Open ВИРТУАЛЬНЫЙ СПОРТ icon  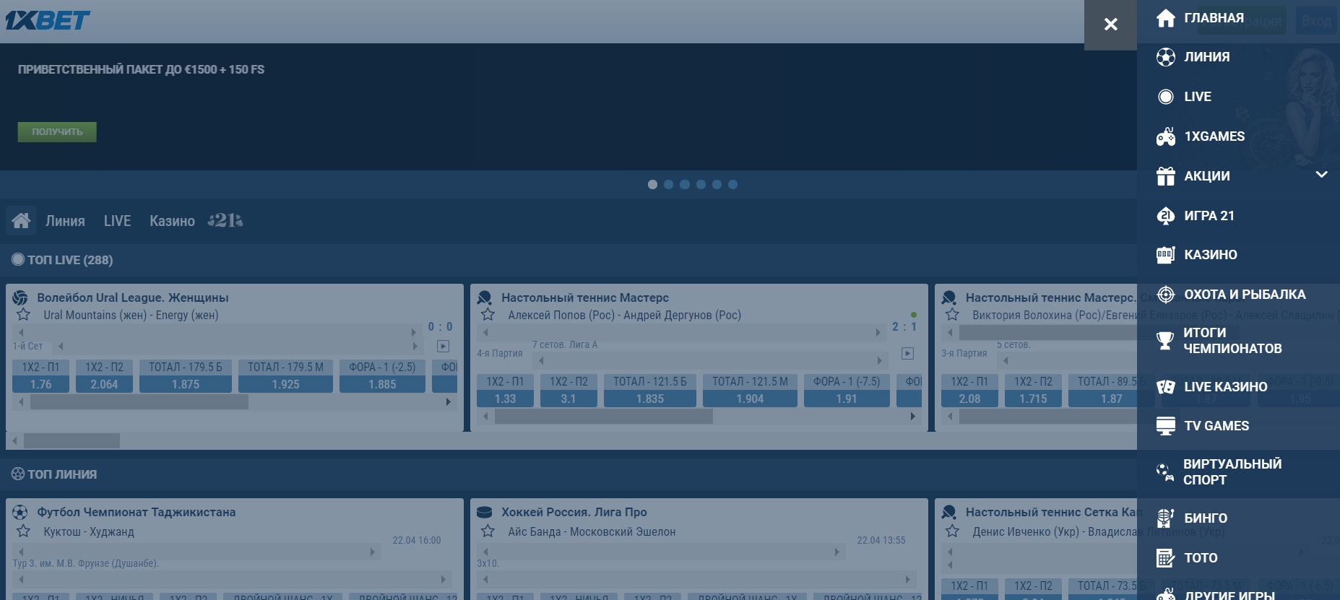1164,472
